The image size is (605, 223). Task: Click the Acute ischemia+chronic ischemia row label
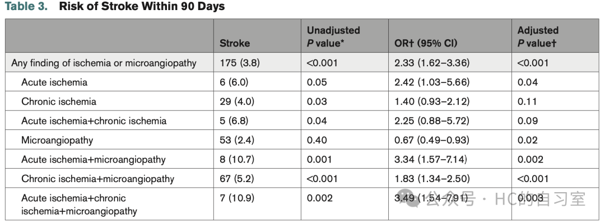click(x=94, y=121)
